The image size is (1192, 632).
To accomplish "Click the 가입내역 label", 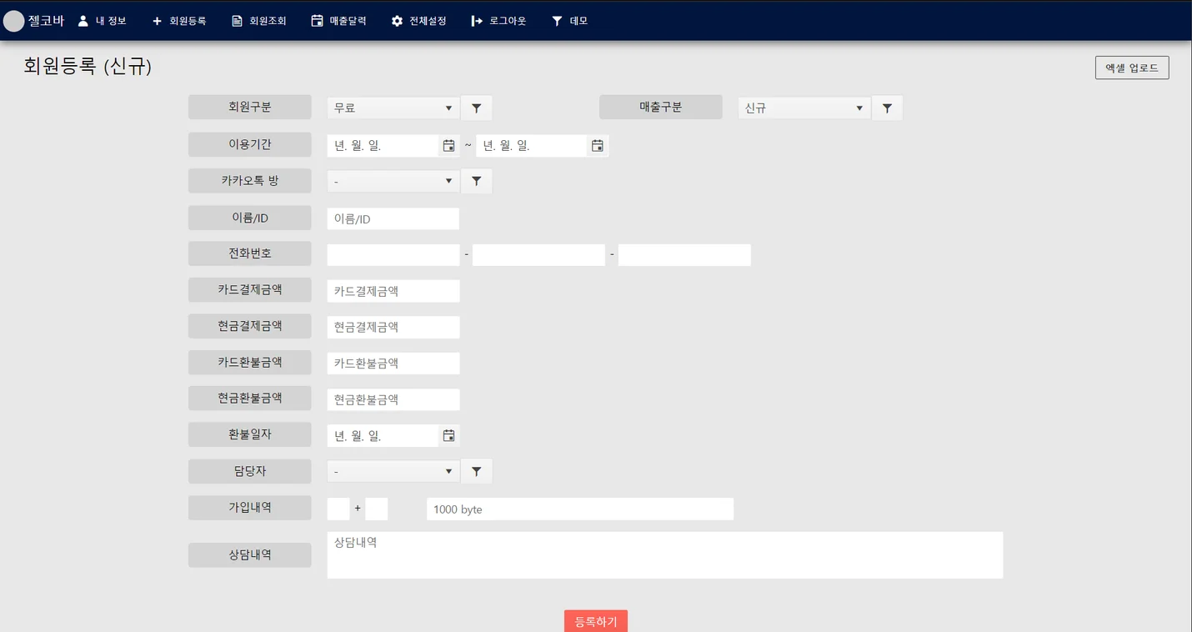I will click(250, 507).
